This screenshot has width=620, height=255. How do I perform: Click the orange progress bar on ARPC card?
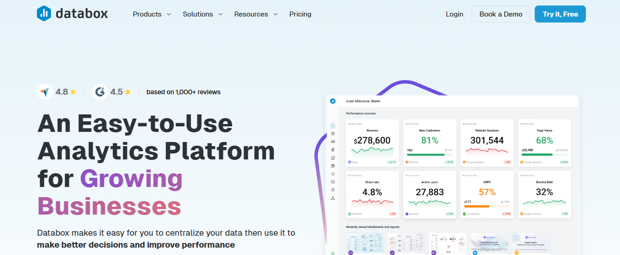click(477, 206)
